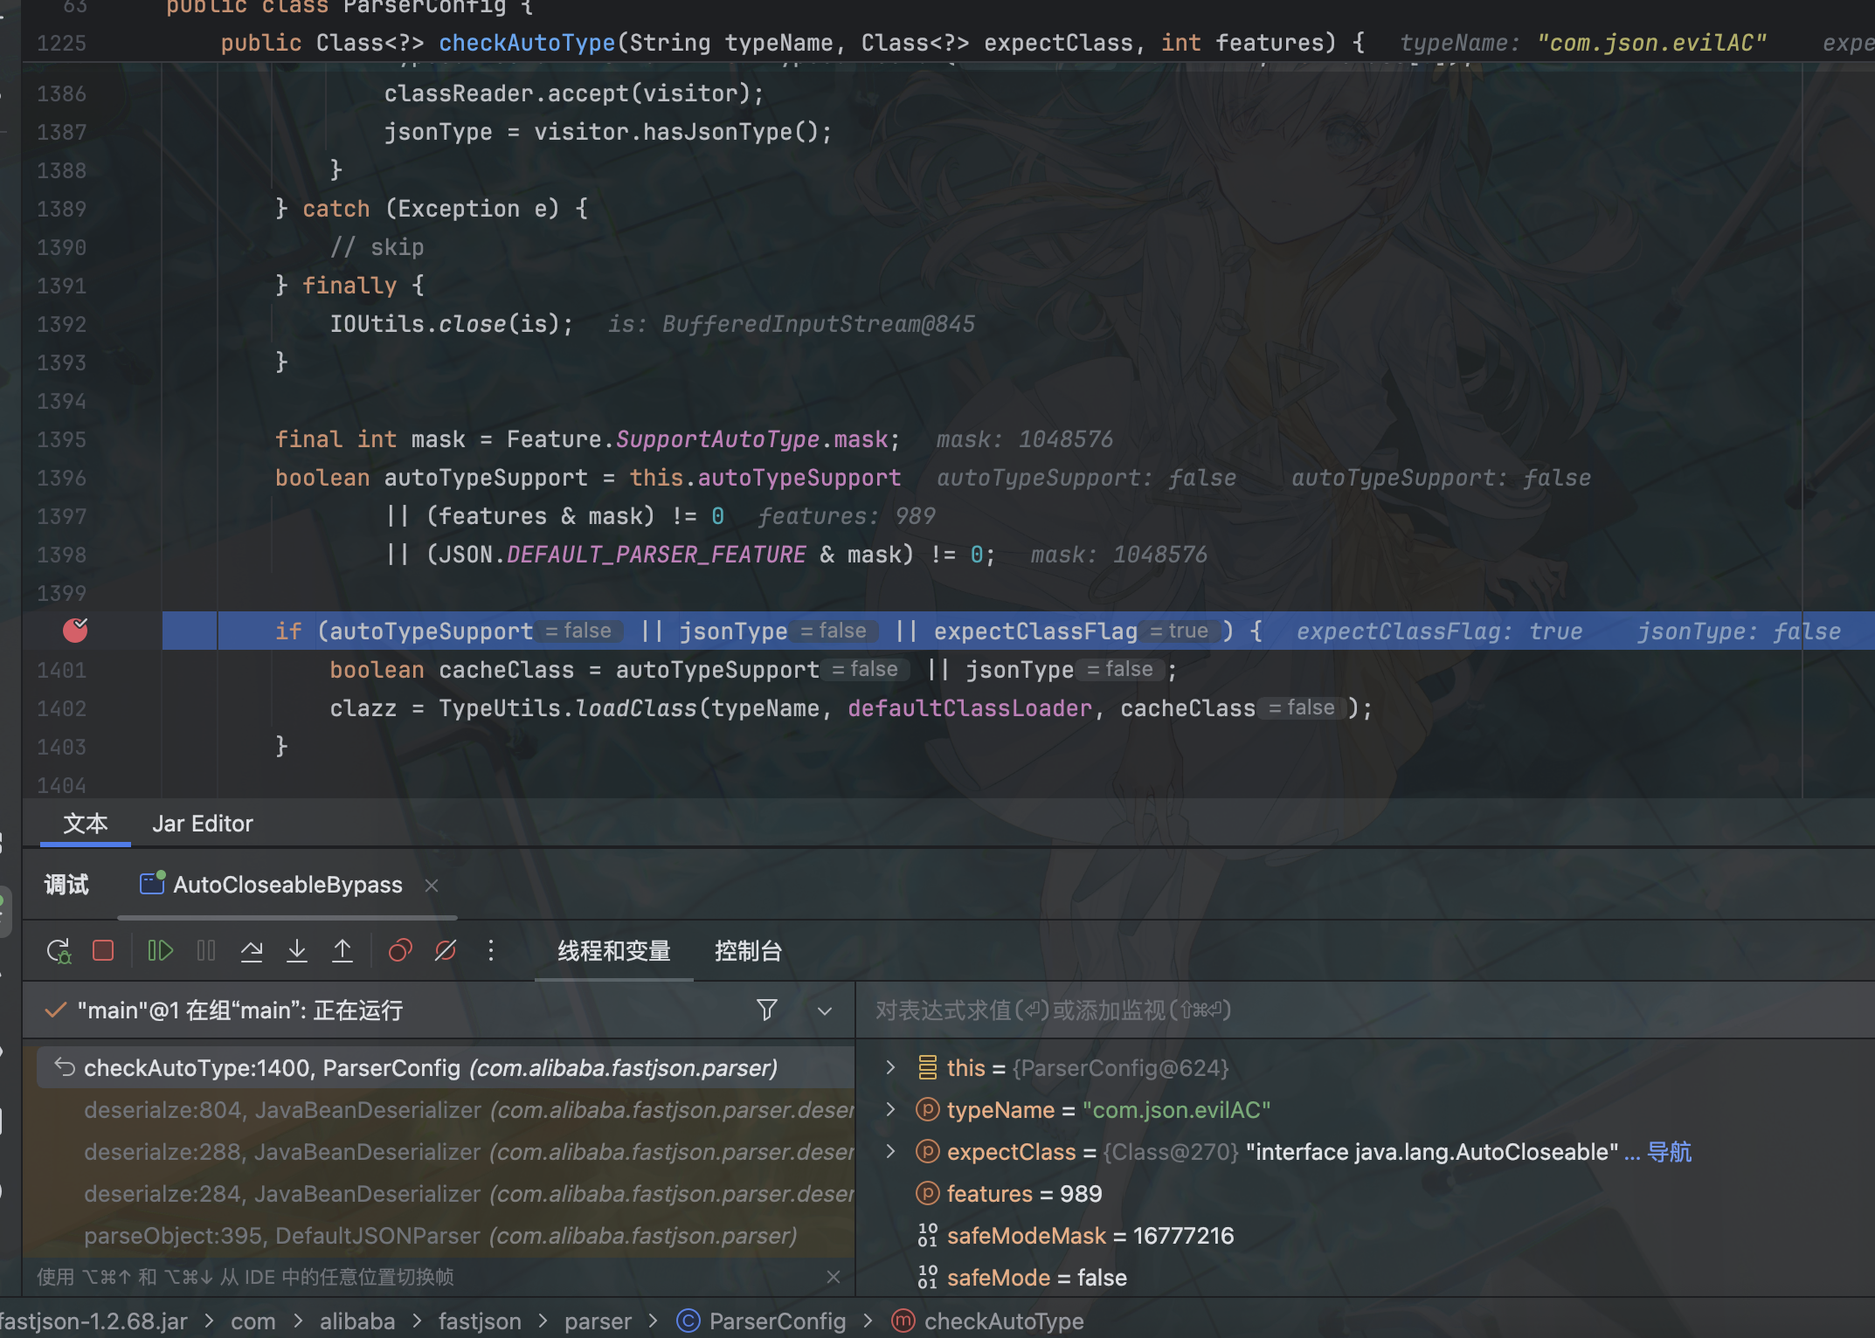
Task: Click the Rerun debug session icon
Action: 59,950
